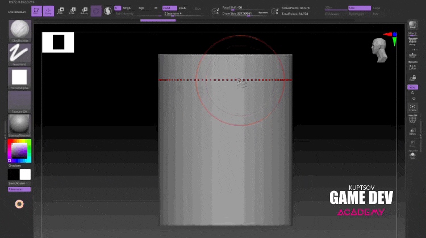Viewport: 426px width, 238px height.
Task: Adjust the Z Intensity slider
Action: [183, 14]
